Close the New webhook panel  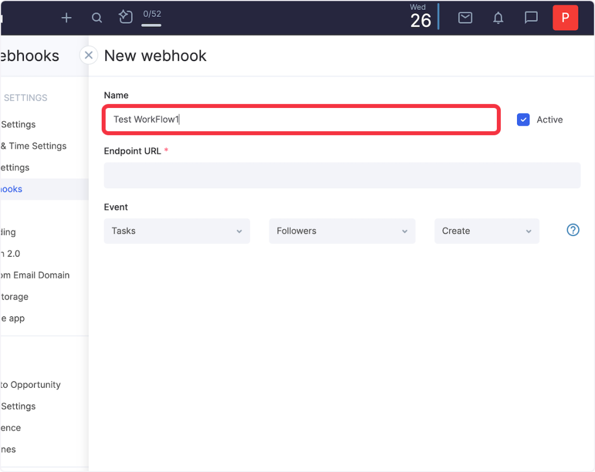coord(88,55)
